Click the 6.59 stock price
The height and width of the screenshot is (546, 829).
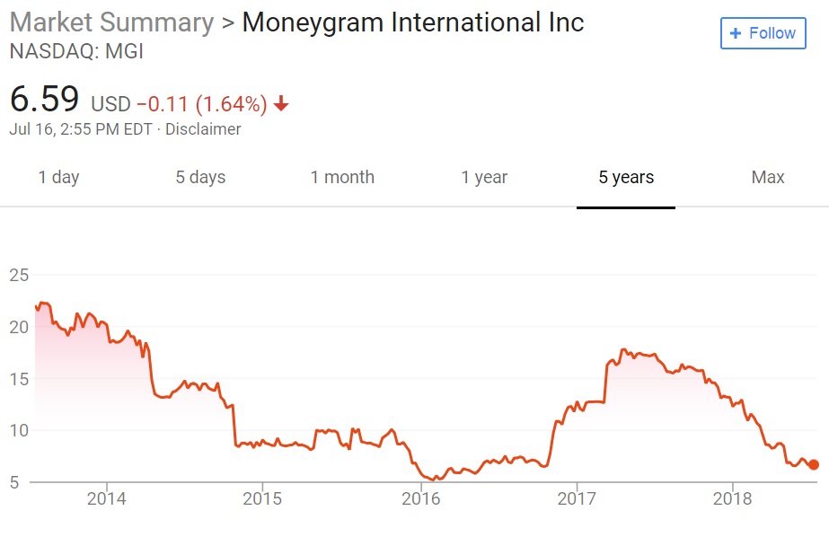pyautogui.click(x=44, y=99)
